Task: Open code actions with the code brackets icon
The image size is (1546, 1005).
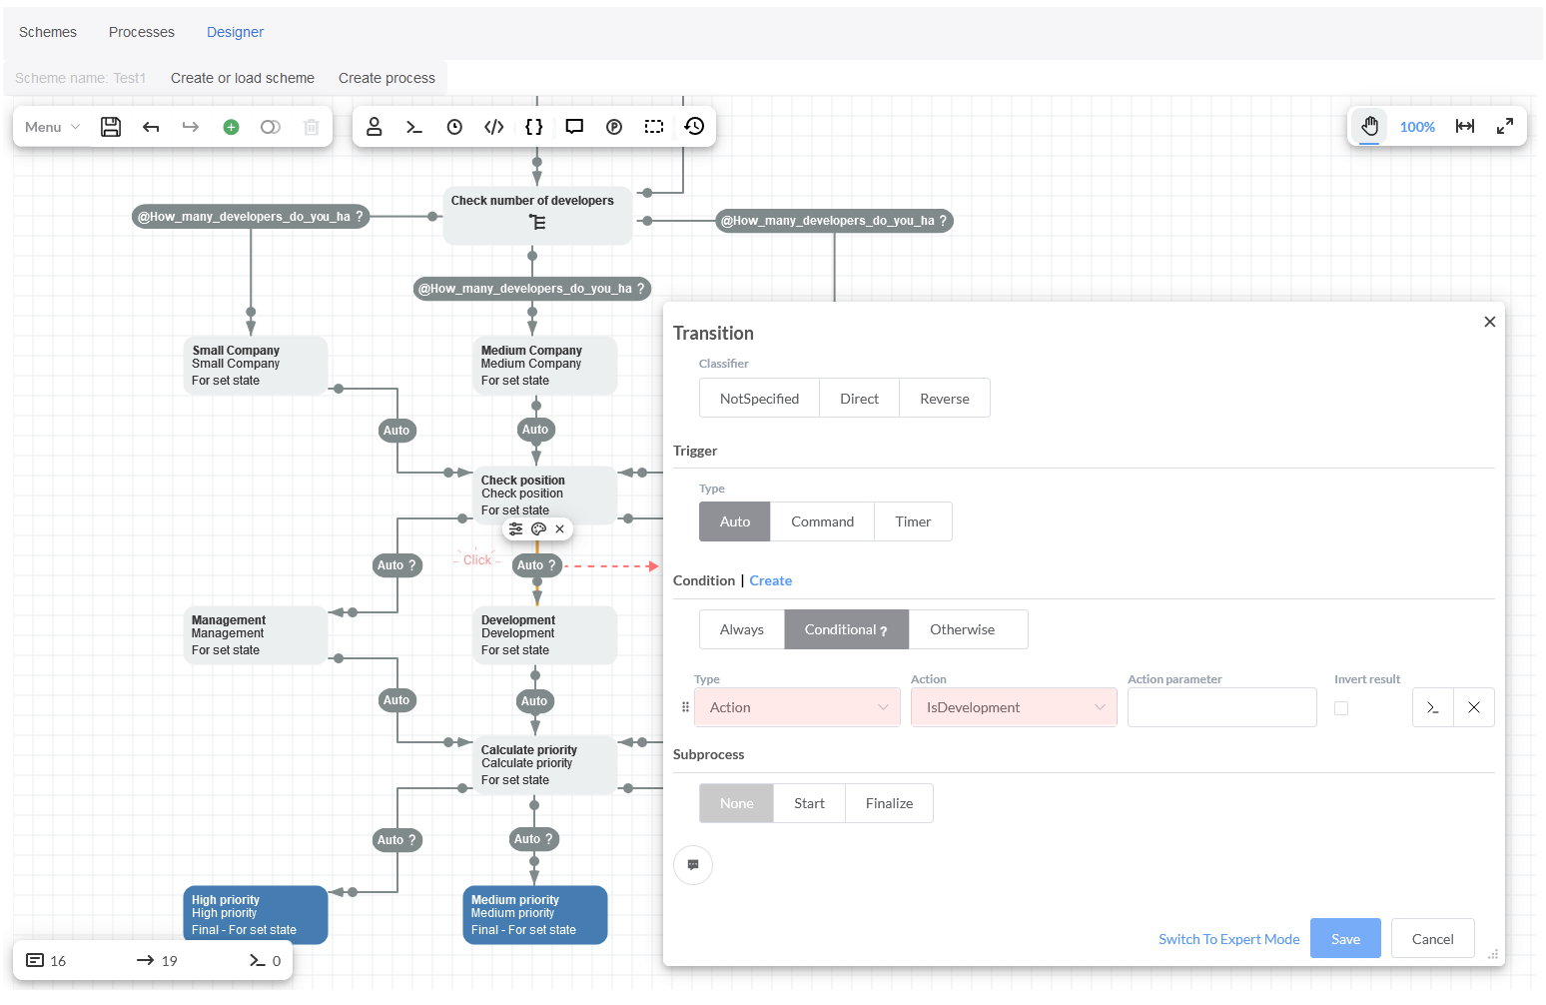Action: point(494,127)
